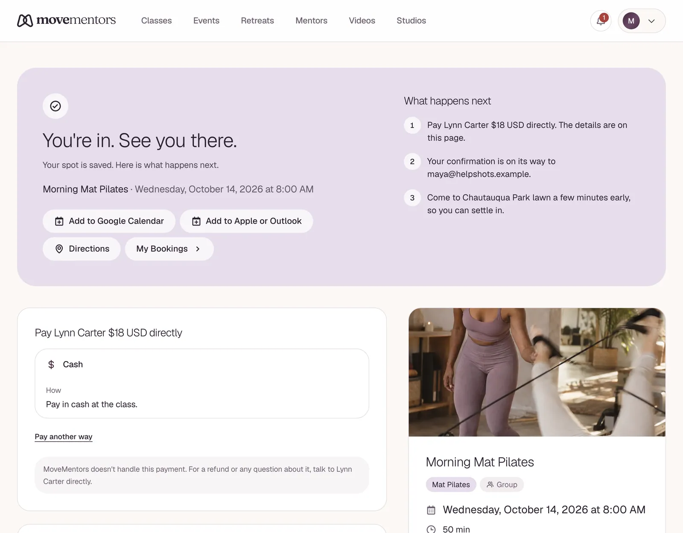Click the calendar icon beside the class date

point(431,510)
